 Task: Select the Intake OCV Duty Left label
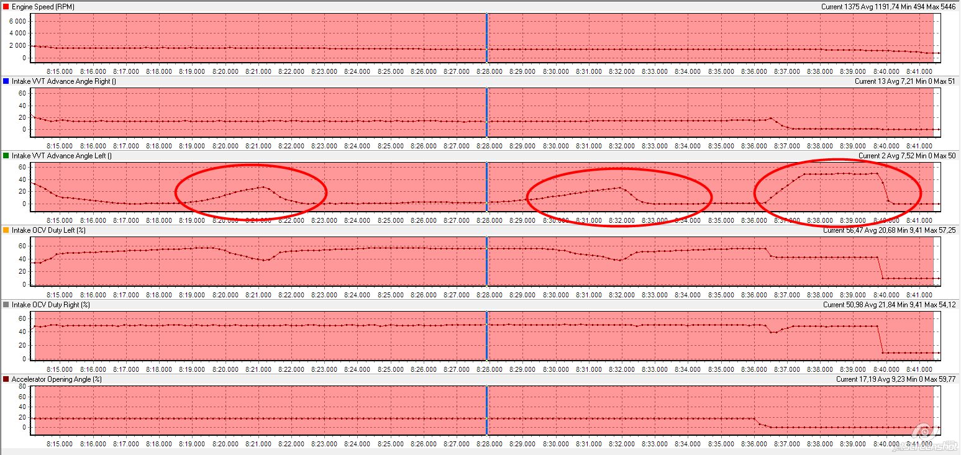pyautogui.click(x=48, y=230)
